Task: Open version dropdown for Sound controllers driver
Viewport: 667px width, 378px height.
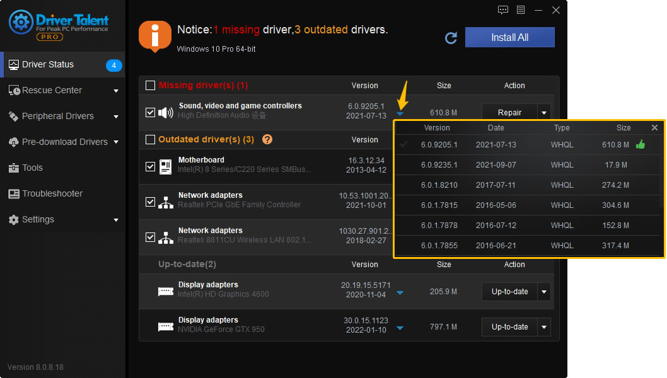Action: 400,113
